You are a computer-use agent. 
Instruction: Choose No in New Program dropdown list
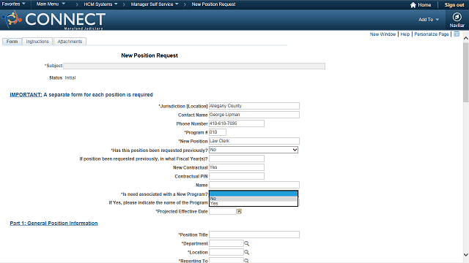[x=253, y=199]
